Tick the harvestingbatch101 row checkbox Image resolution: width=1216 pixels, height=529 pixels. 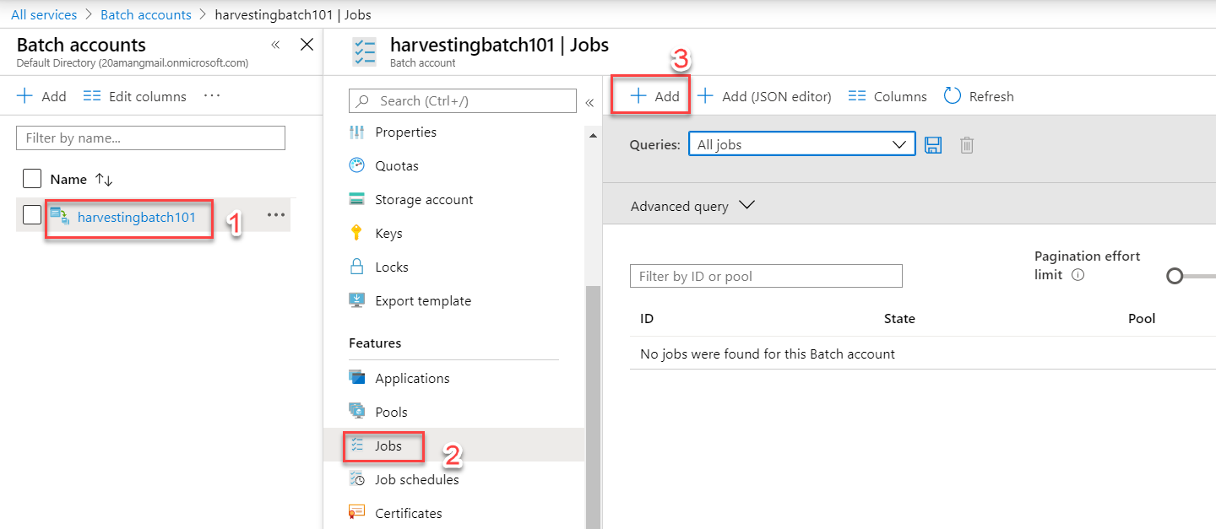coord(31,215)
